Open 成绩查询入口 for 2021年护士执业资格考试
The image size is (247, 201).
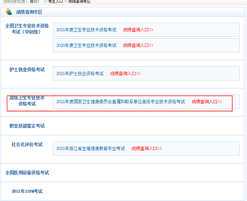125,74
